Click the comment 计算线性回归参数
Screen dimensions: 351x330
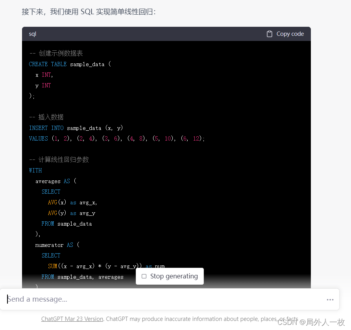59,160
